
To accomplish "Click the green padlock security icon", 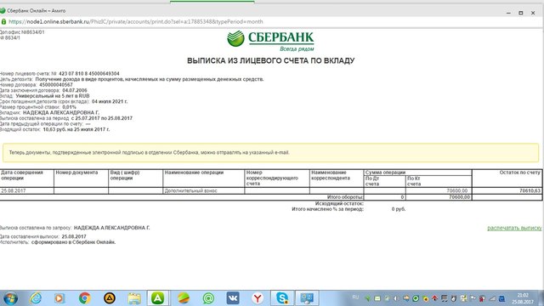I will click(3, 21).
